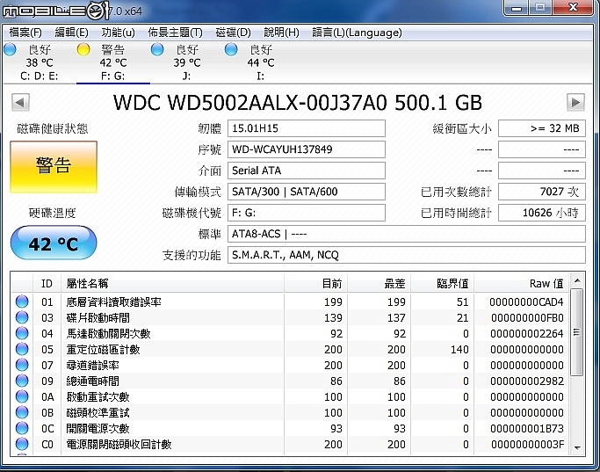Click the attribute list scrollbar down arrow
600x472 pixels.
[577, 447]
